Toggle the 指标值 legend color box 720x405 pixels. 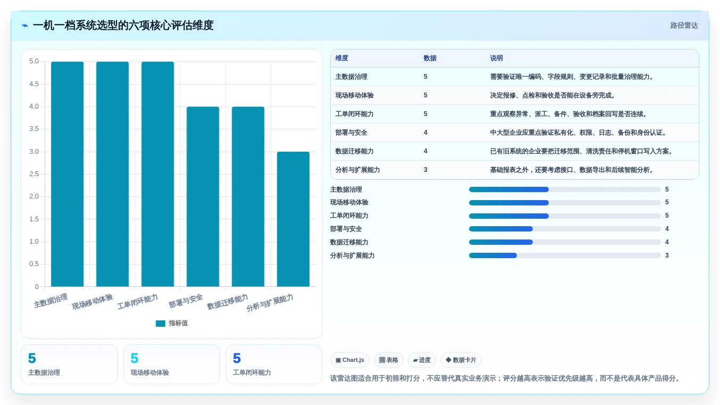(x=161, y=324)
